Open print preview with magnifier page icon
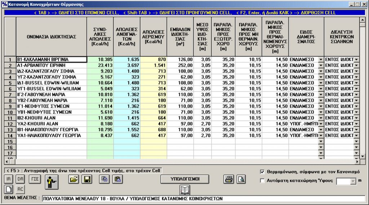The width and height of the screenshot is (369, 205). pos(240,179)
